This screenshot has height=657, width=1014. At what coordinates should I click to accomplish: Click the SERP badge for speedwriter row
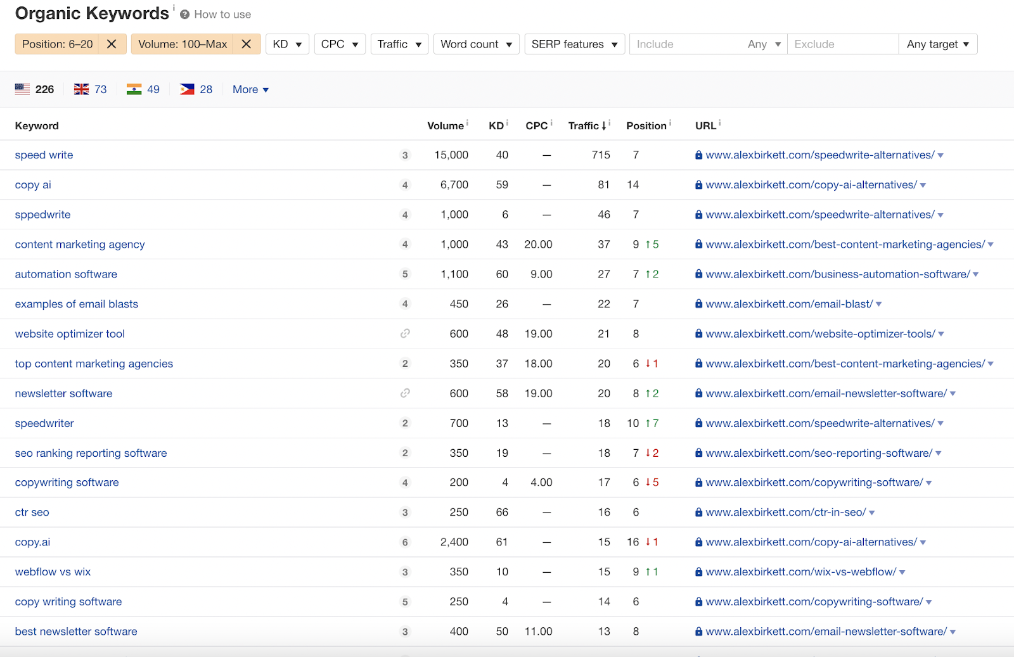pos(405,423)
